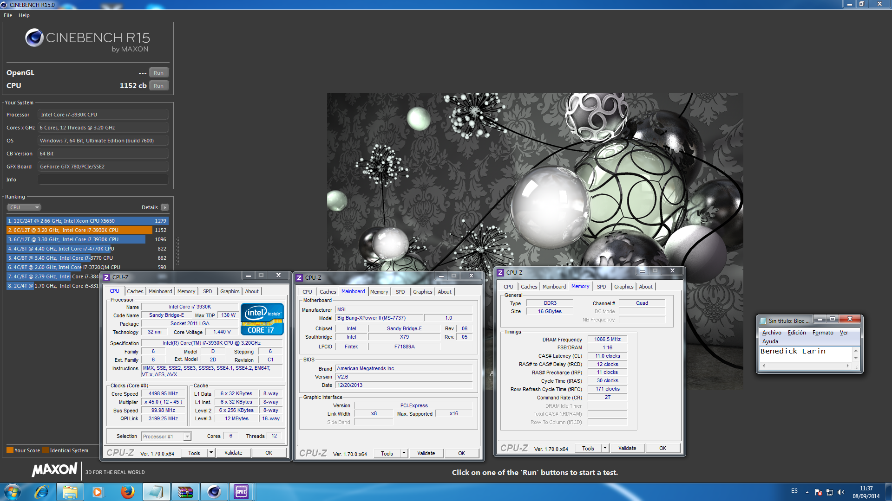Open Notepad's Formato menu
892x501 pixels.
(x=823, y=333)
